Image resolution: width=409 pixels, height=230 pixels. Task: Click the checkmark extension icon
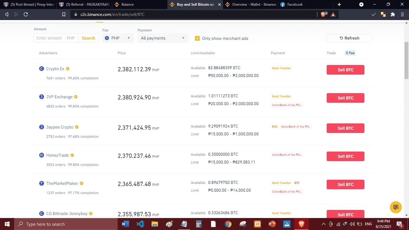click(x=373, y=14)
